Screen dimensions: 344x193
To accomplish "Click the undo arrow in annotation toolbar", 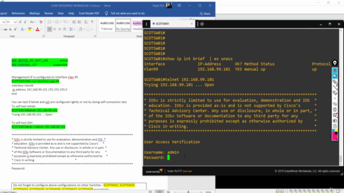I will click(335, 103).
